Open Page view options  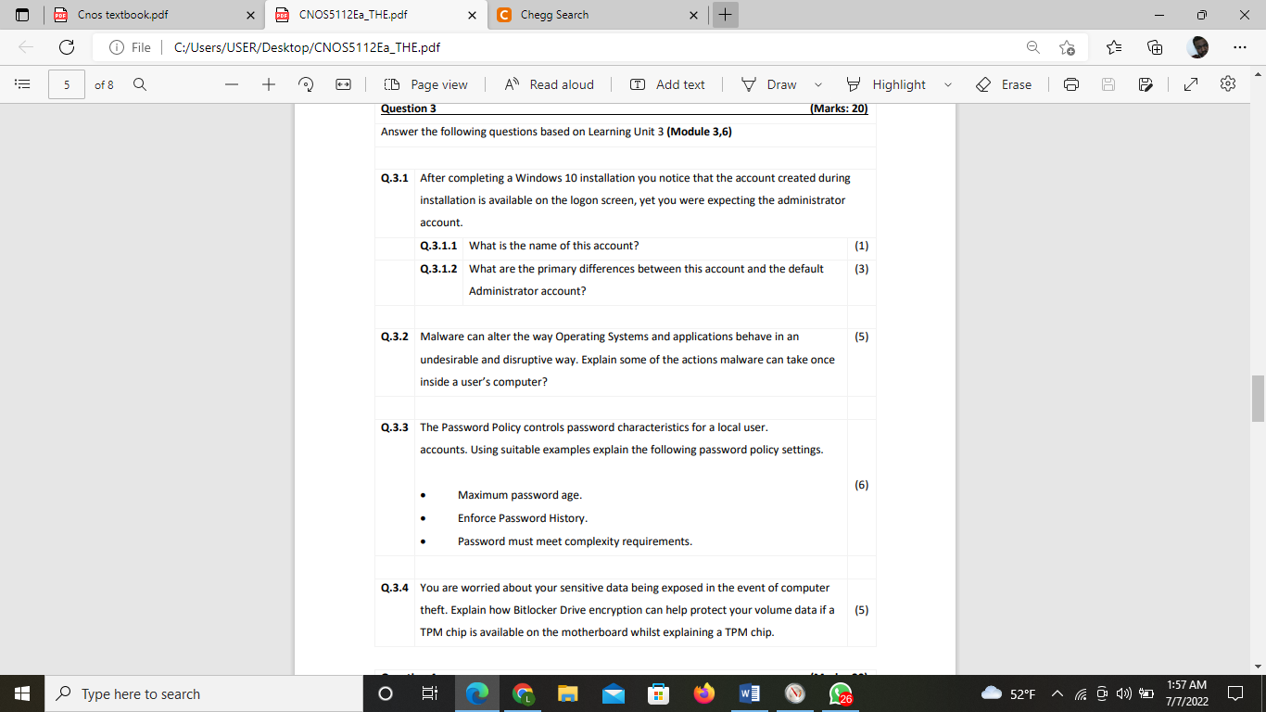tap(426, 84)
